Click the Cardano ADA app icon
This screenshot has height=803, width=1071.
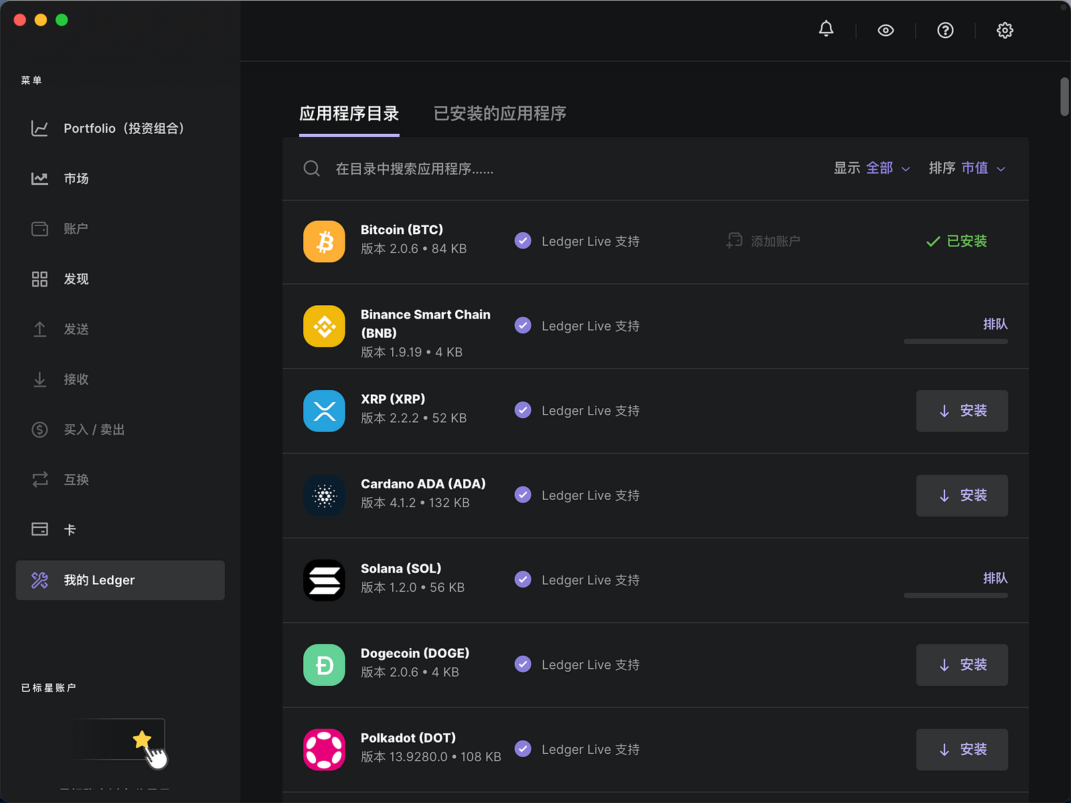324,496
